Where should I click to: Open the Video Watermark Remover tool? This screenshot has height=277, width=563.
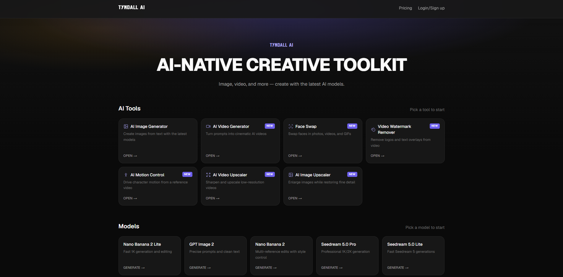point(377,156)
